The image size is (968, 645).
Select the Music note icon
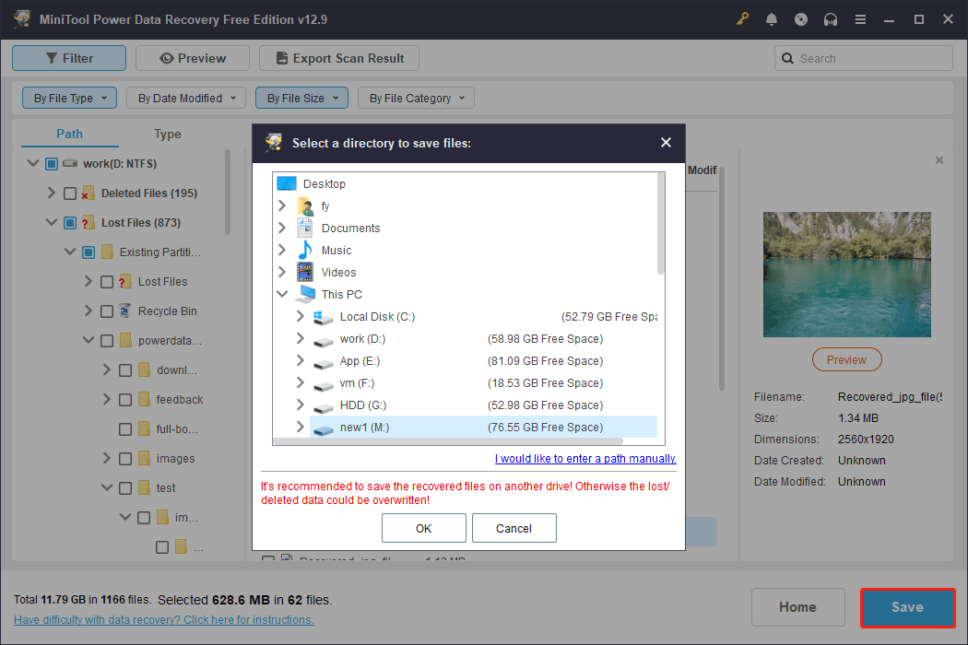(305, 250)
